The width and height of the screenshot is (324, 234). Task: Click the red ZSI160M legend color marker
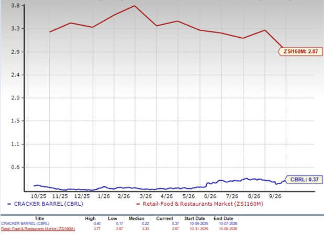tap(138, 204)
